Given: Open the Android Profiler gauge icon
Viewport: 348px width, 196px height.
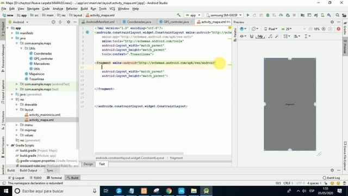Looking at the screenshot, I should point(281,15).
